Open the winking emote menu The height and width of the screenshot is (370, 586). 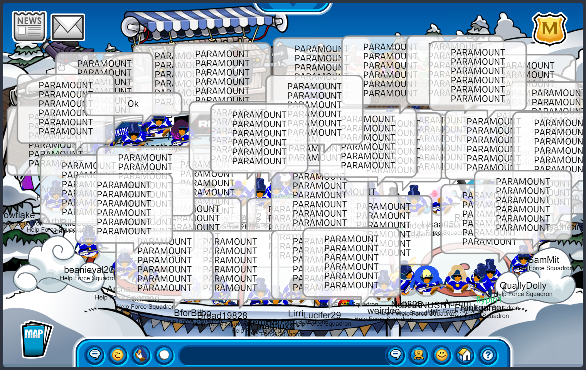pos(118,355)
